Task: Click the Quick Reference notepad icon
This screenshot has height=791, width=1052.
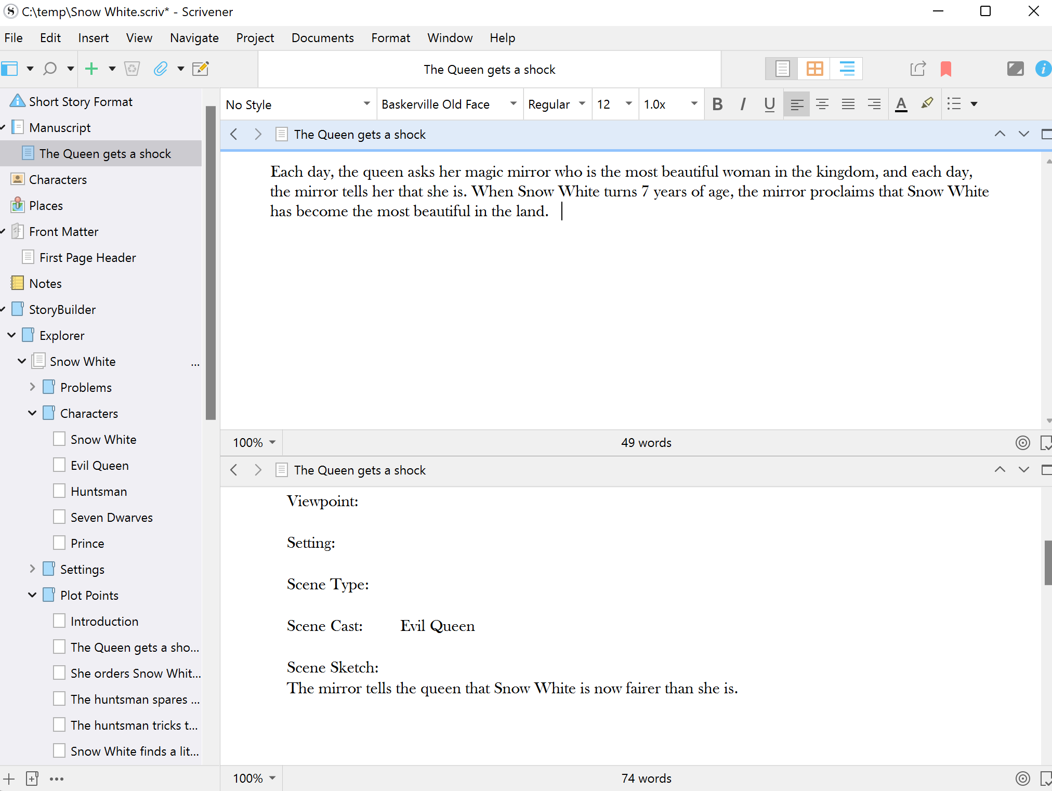Action: click(x=201, y=69)
